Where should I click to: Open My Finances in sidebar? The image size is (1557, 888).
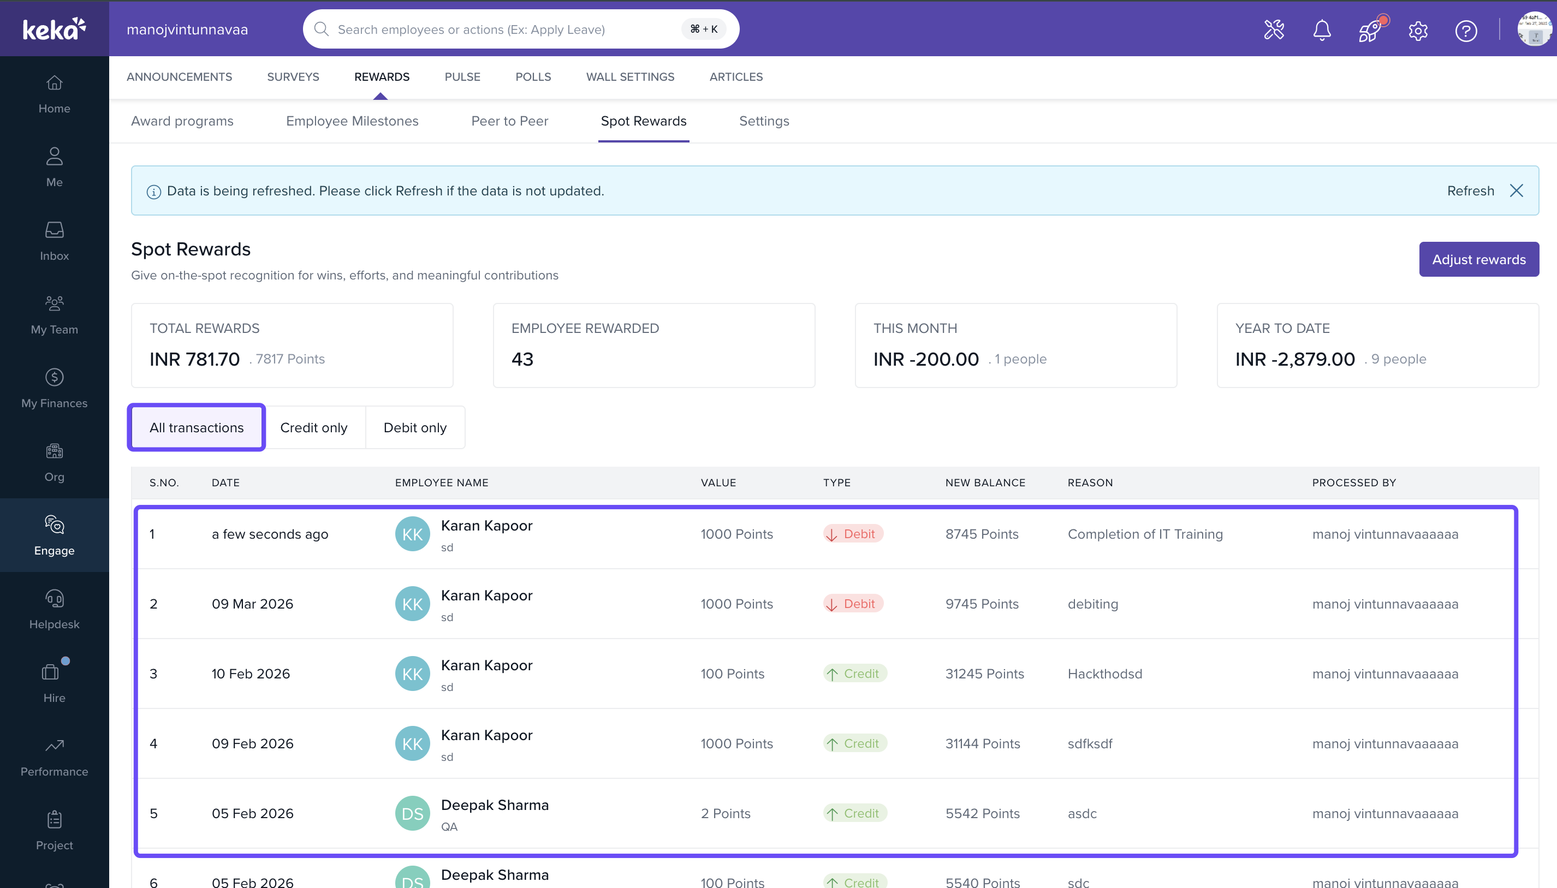coord(54,389)
